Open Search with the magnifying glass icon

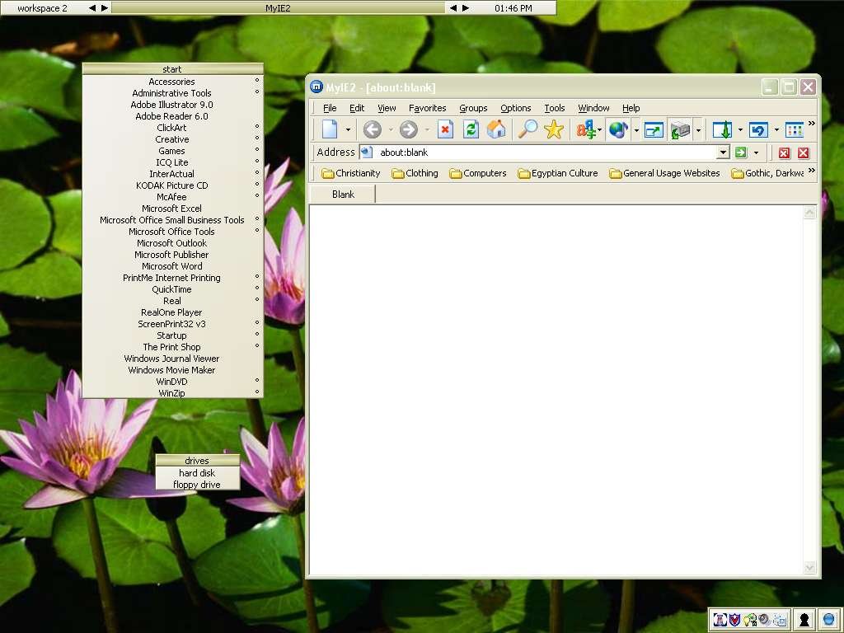coord(527,129)
